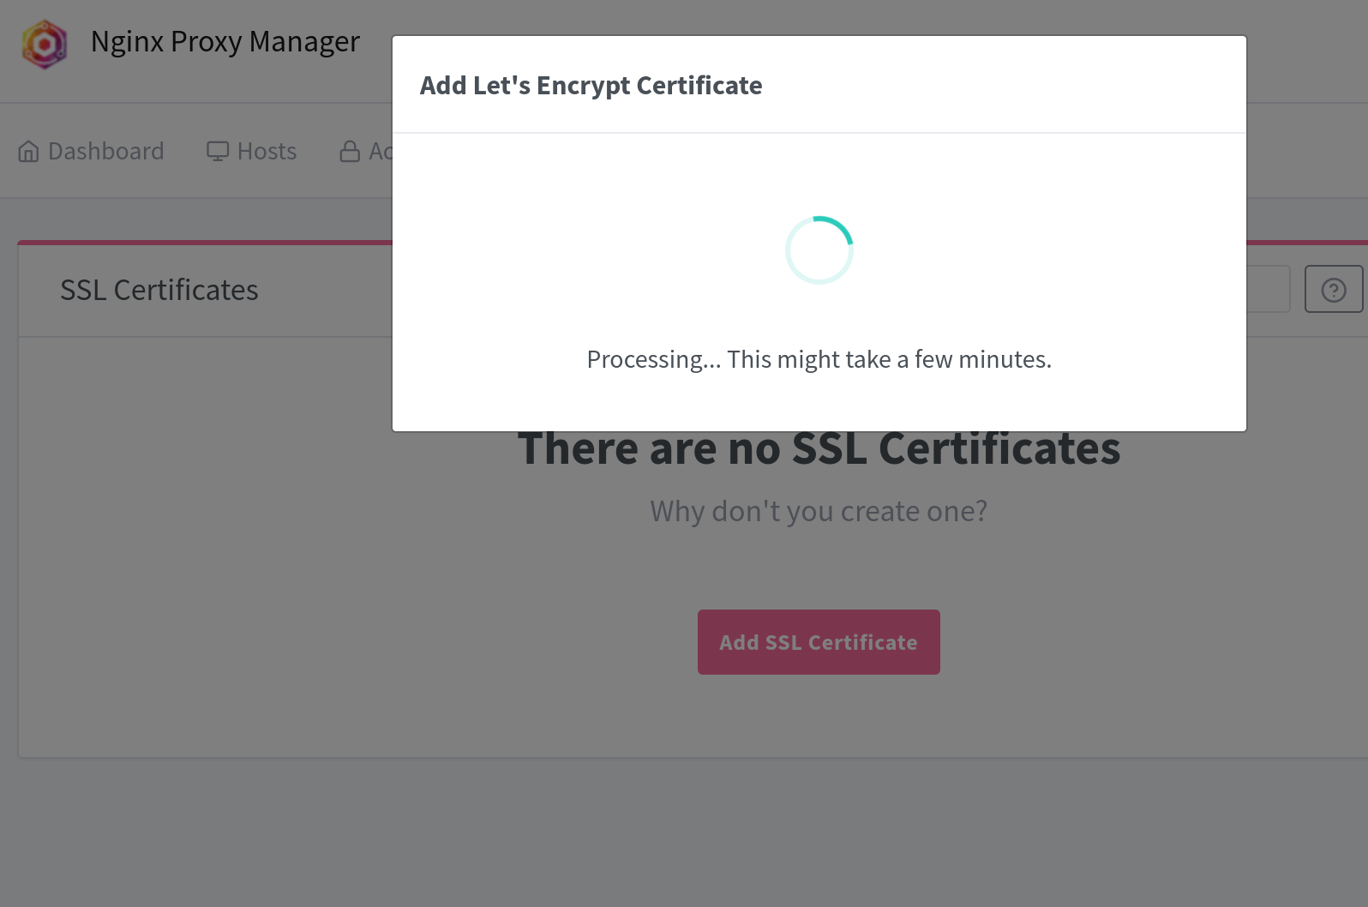Viewport: 1368px width, 907px height.
Task: Click the Hosts monitor icon
Action: click(x=218, y=152)
